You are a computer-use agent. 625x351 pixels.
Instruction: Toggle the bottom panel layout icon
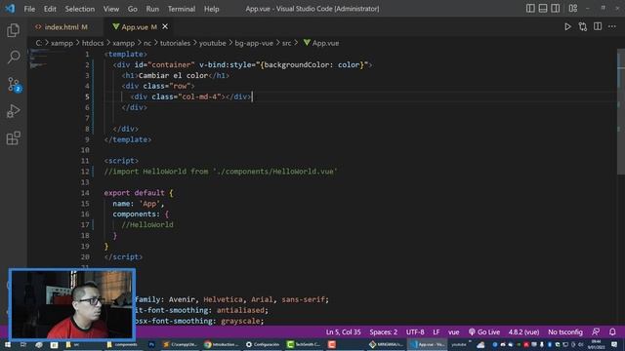click(x=543, y=9)
